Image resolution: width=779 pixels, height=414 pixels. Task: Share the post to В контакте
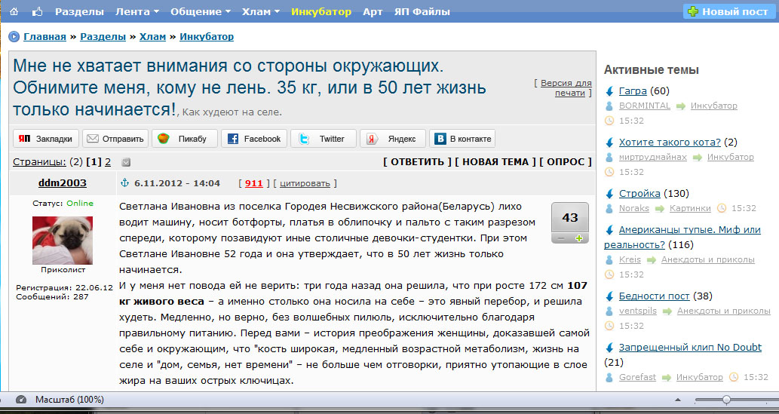(x=462, y=139)
